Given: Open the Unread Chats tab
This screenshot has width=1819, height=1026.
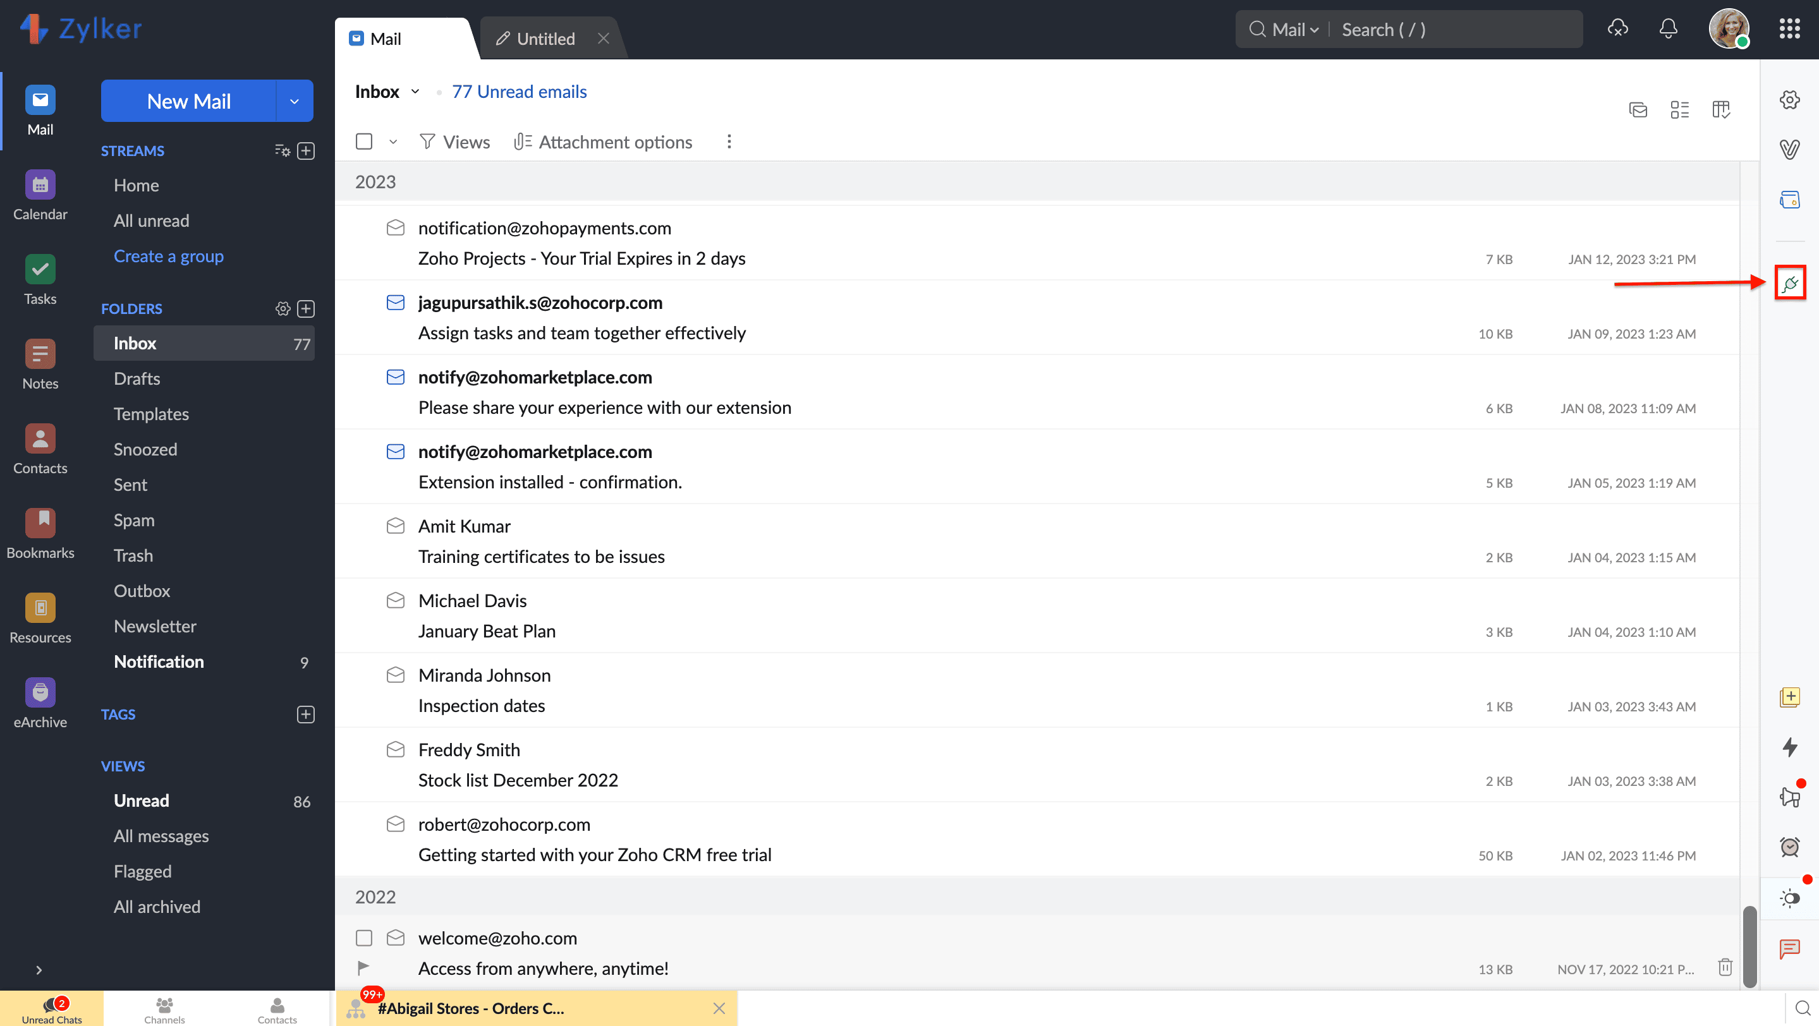Looking at the screenshot, I should 52,1009.
